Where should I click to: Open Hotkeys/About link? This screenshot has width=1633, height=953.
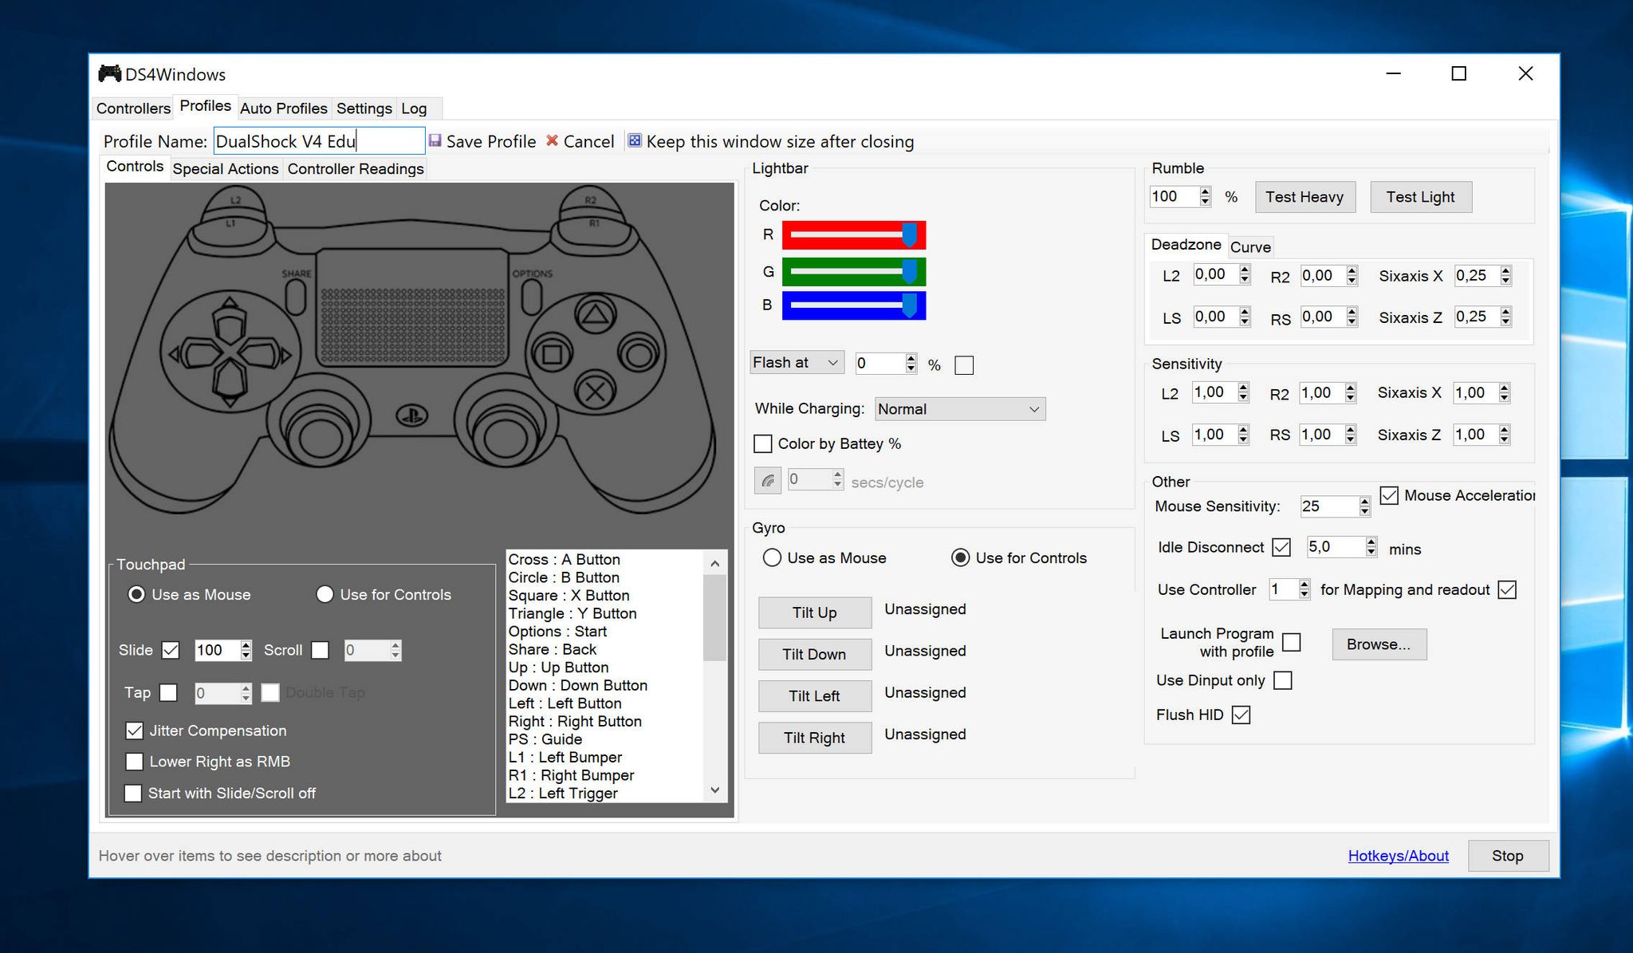coord(1398,855)
